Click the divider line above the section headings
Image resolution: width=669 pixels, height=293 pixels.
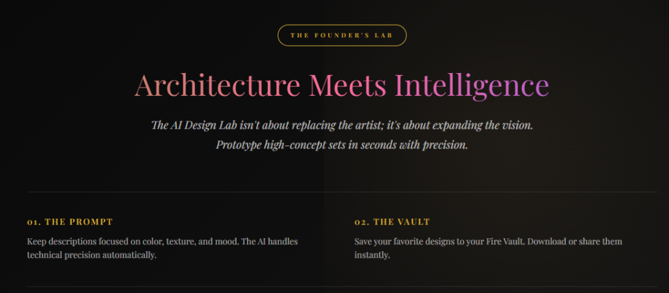click(342, 192)
